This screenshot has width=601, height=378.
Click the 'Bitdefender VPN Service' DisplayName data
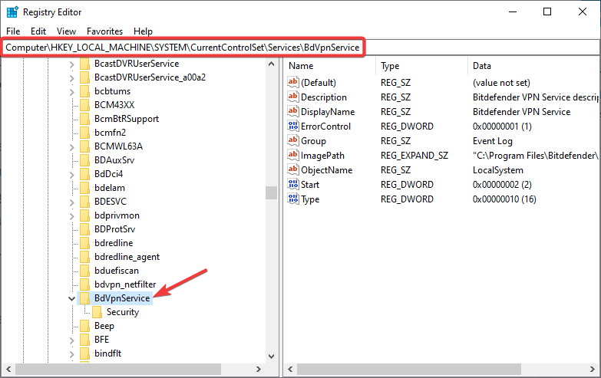click(521, 112)
